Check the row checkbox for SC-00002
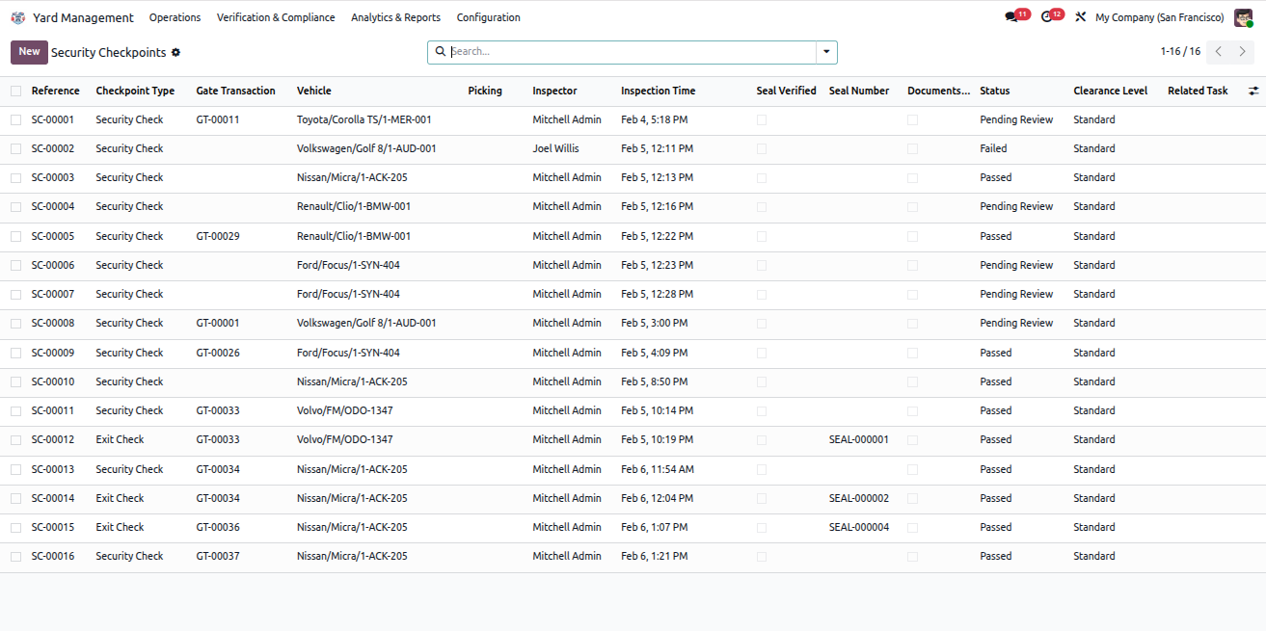The width and height of the screenshot is (1266, 631). tap(15, 149)
